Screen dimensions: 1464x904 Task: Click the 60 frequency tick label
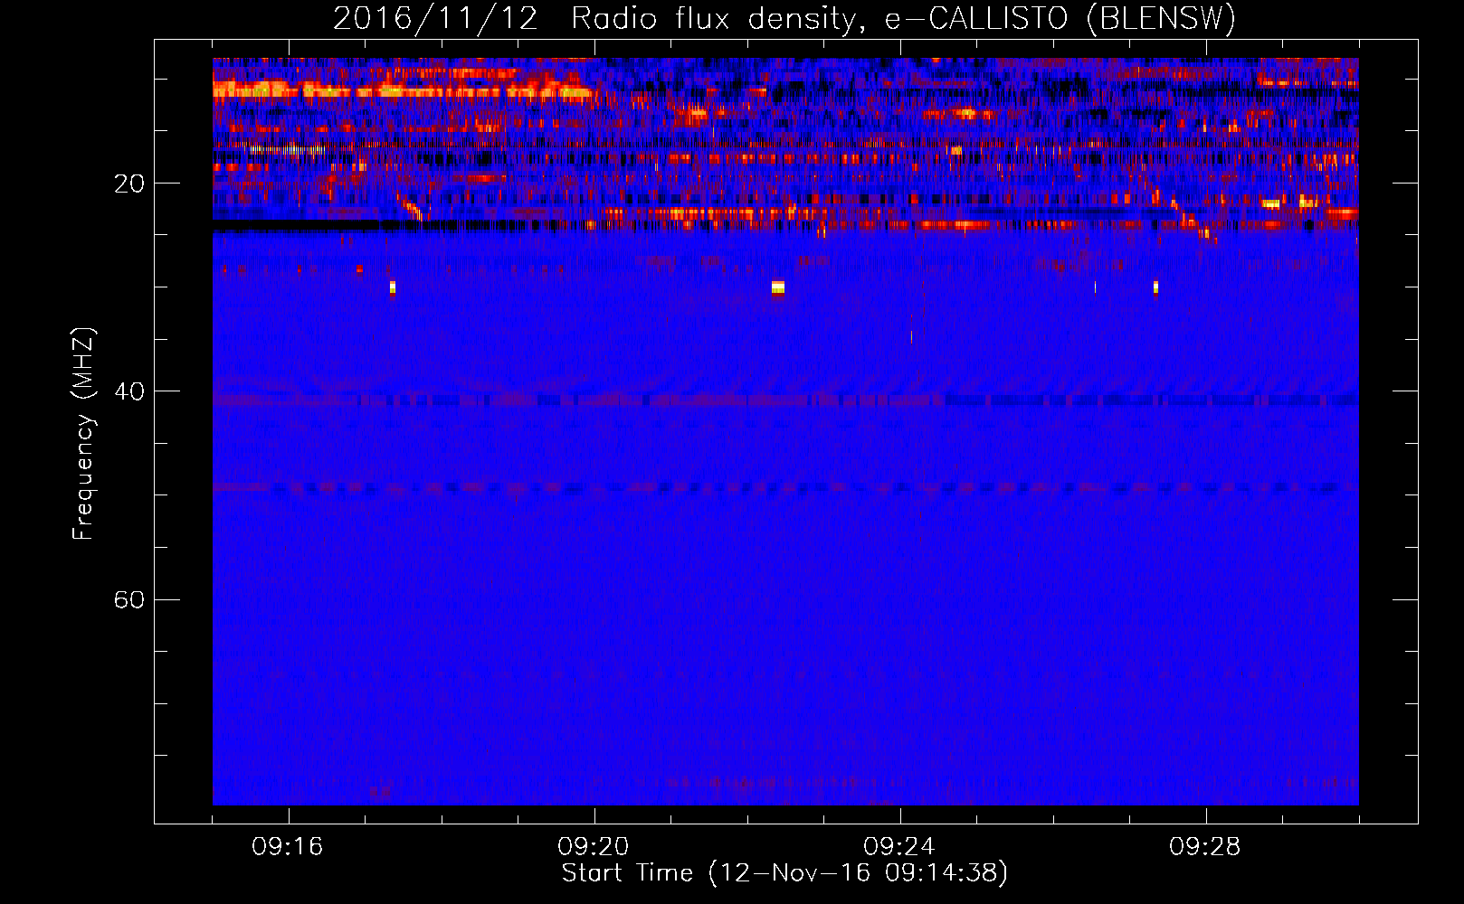pos(129,599)
